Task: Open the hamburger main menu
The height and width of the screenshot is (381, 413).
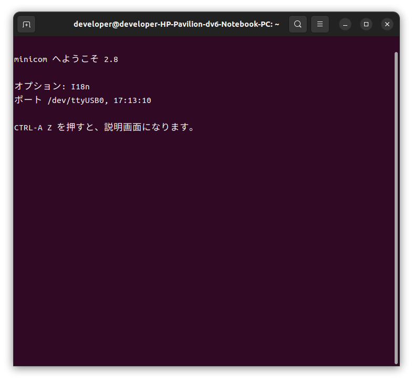Action: 320,24
